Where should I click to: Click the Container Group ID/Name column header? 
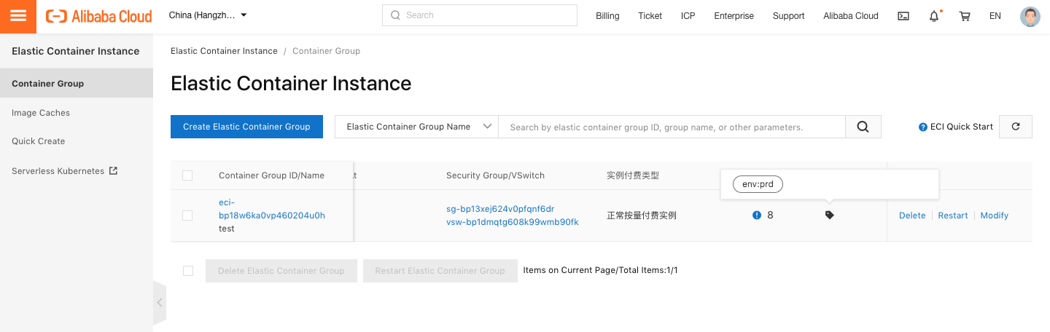(271, 175)
